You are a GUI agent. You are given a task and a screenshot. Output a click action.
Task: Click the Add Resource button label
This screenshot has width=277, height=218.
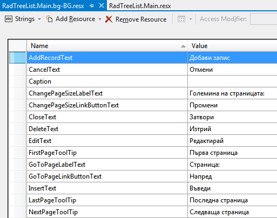coord(75,19)
